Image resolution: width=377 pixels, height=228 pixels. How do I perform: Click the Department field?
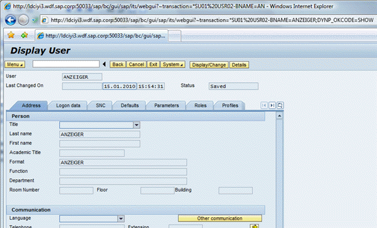[x=123, y=181]
